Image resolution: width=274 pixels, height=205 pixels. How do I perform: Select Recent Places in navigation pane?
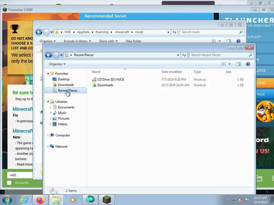click(x=66, y=90)
